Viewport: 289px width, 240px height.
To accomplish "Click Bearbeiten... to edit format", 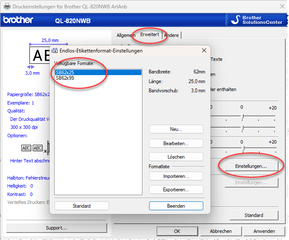I will 176,143.
